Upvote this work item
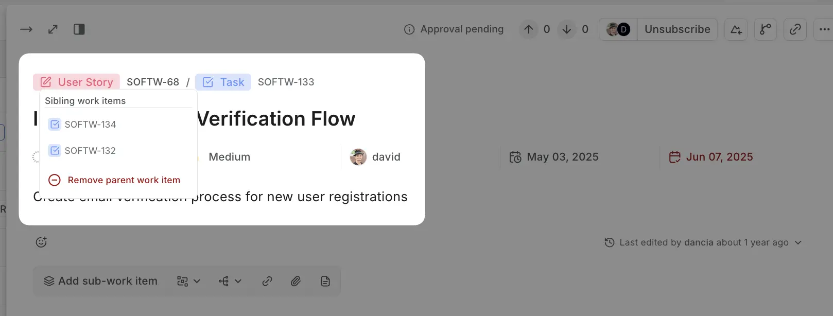This screenshot has width=833, height=316. click(529, 29)
